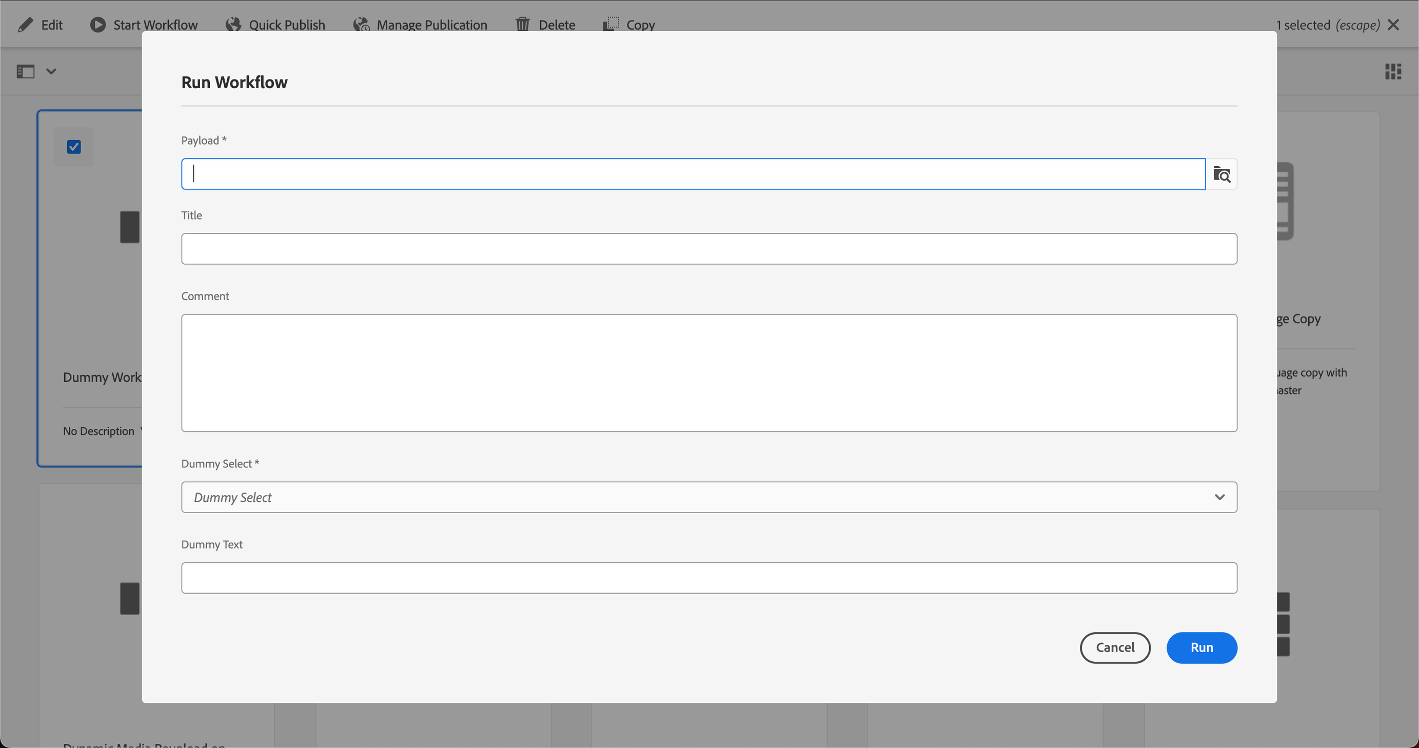The image size is (1419, 748).
Task: Expand the view options chevron near the rail
Action: point(51,71)
